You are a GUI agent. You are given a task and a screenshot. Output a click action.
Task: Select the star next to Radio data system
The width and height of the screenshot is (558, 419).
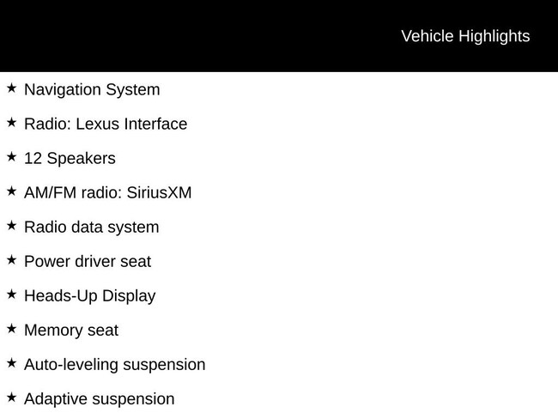[x=11, y=225]
